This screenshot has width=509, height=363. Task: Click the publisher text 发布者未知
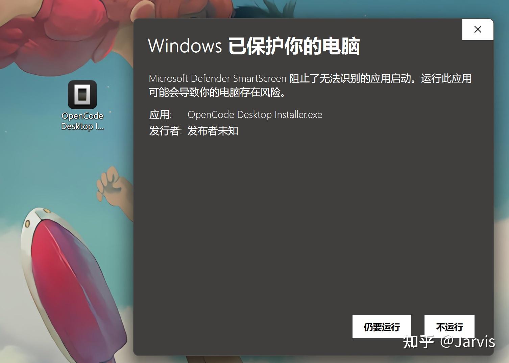pos(213,131)
